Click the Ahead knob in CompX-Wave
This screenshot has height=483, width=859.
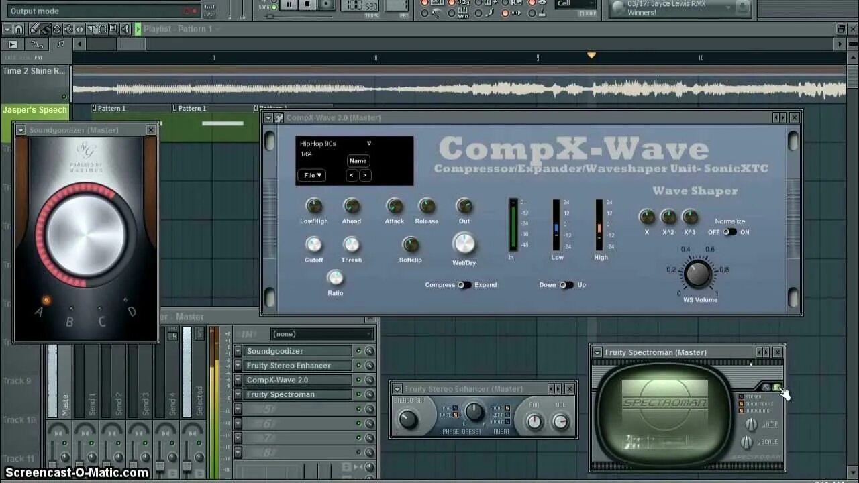pyautogui.click(x=351, y=206)
